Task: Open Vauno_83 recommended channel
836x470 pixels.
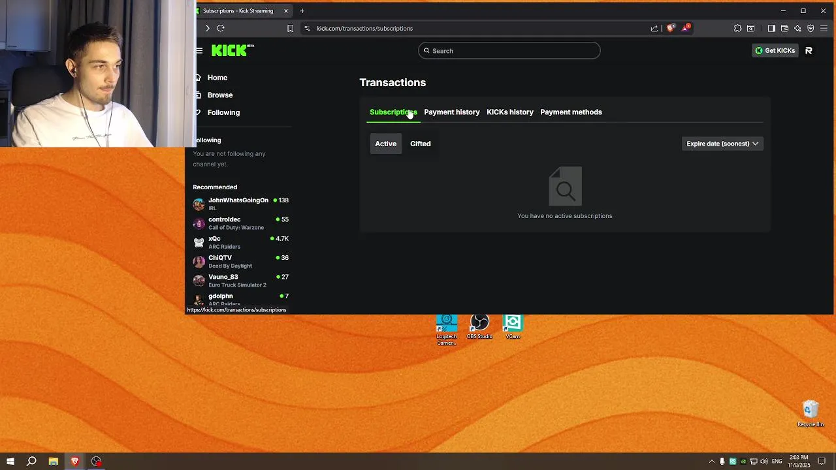Action: (240, 281)
